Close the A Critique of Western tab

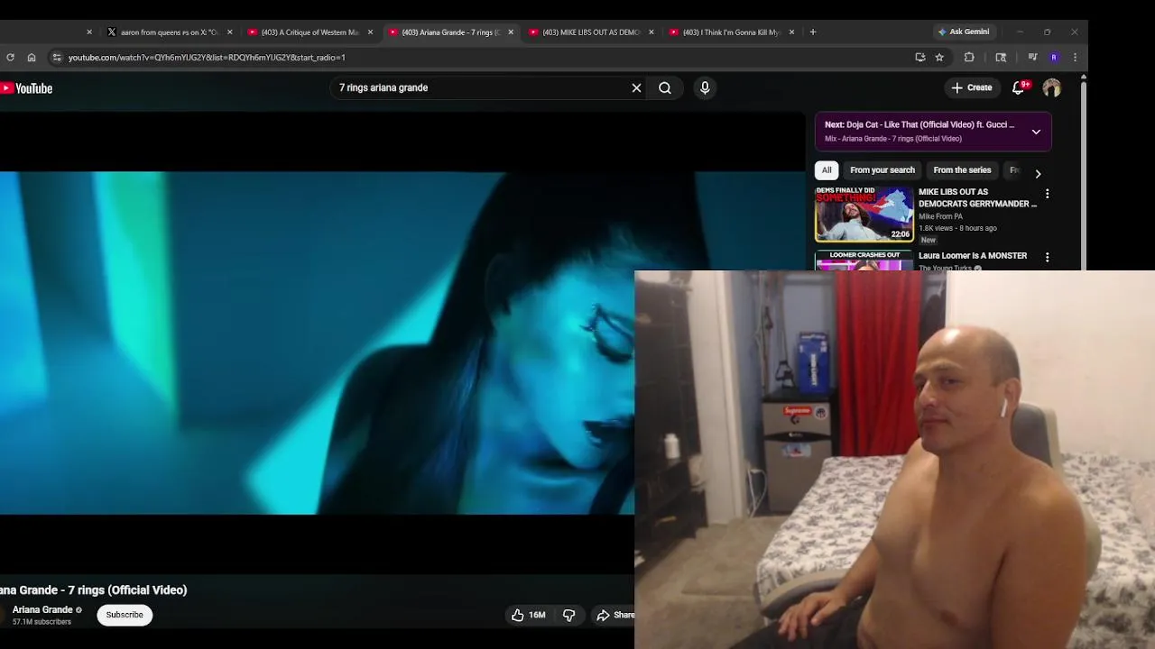[x=370, y=32]
